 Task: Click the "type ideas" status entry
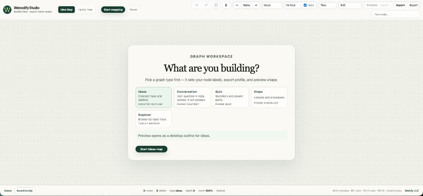pyautogui.click(x=176, y=191)
